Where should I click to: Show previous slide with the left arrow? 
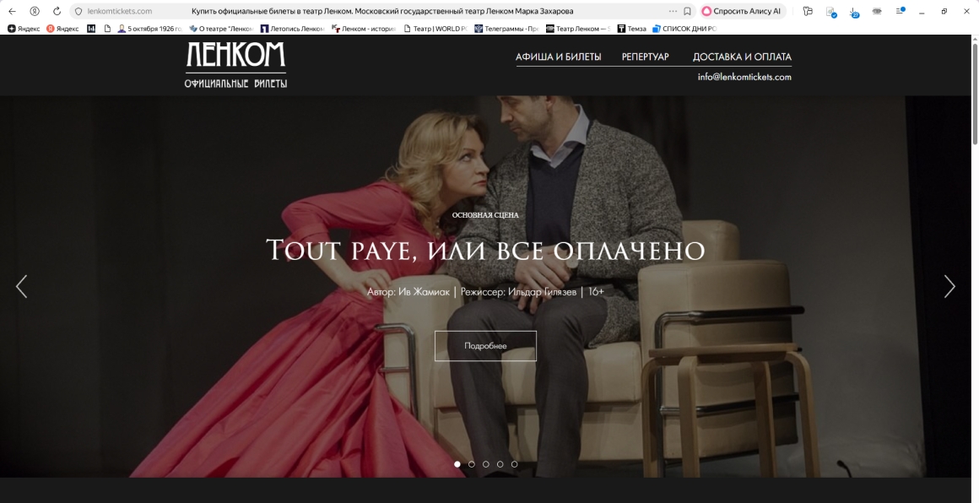coord(22,287)
